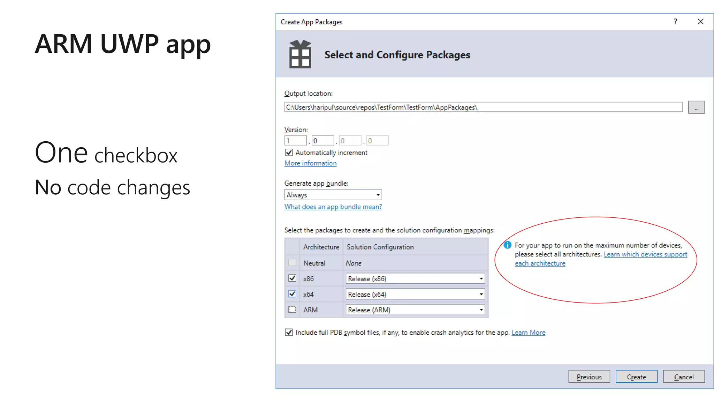Toggle Include full PDB symbol files
This screenshot has height=402, width=714.
[x=289, y=332]
